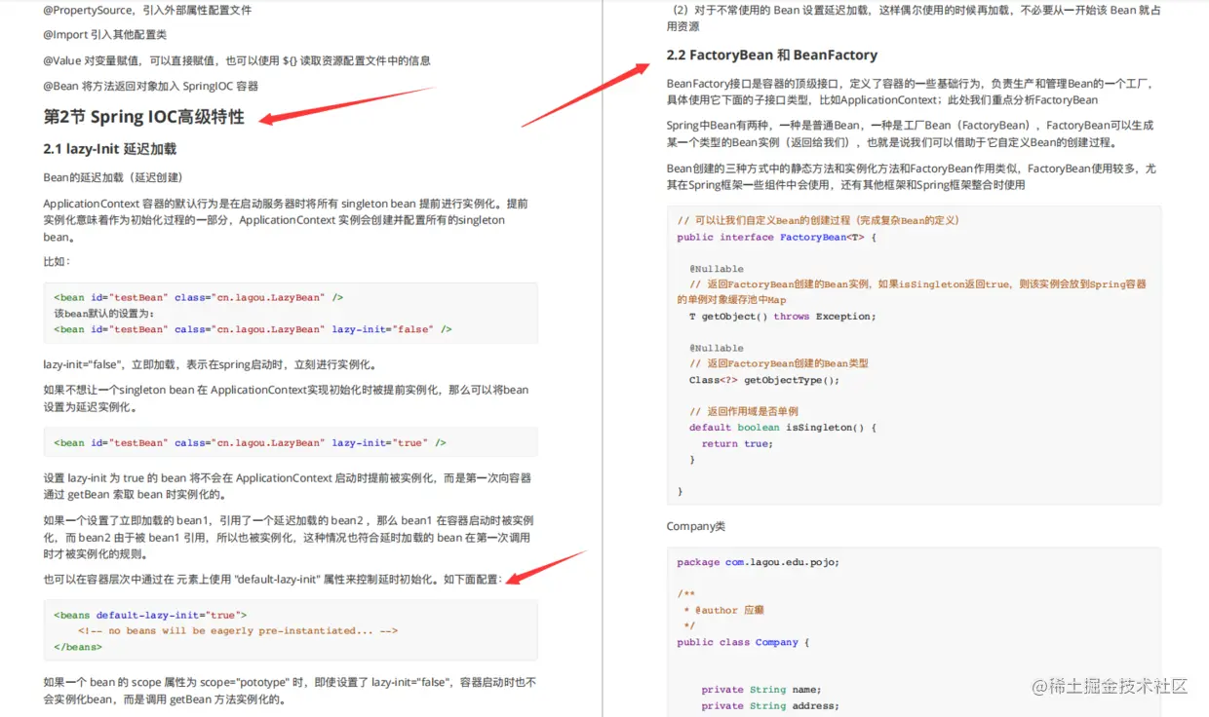1209x717 pixels.
Task: Click the line '@Import 引入其他配置类'
Action: [105, 35]
